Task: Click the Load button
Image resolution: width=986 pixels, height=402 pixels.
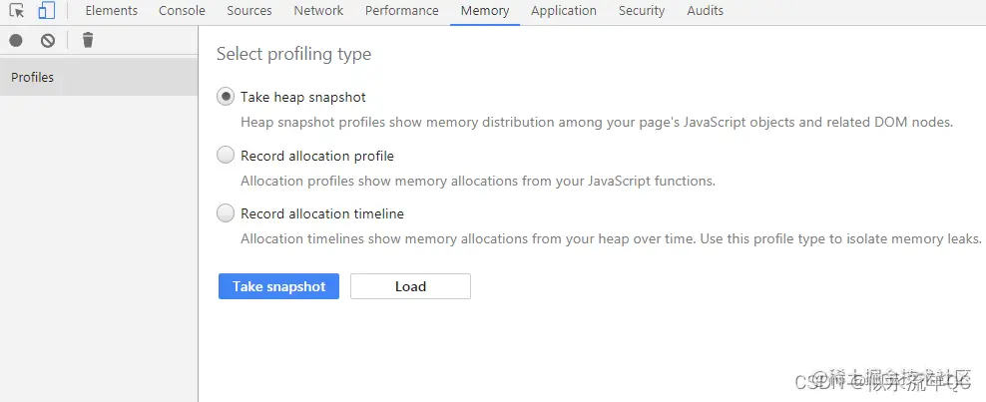Action: point(410,286)
